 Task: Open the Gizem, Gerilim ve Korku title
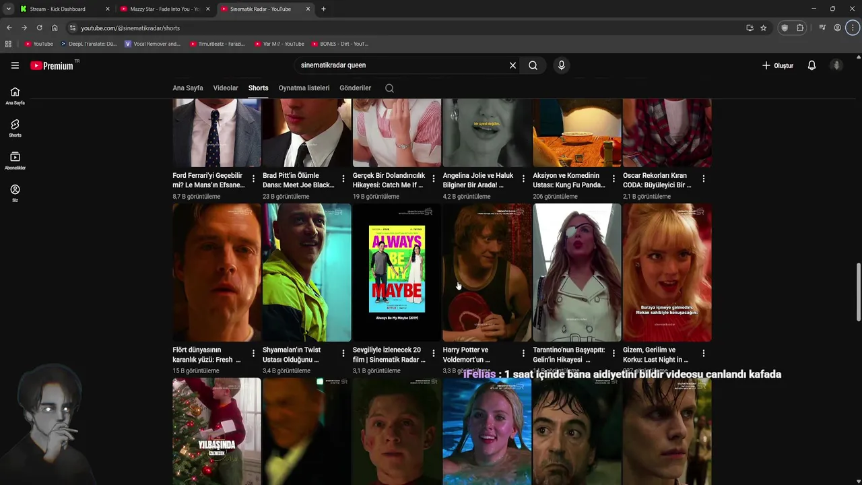tap(656, 354)
